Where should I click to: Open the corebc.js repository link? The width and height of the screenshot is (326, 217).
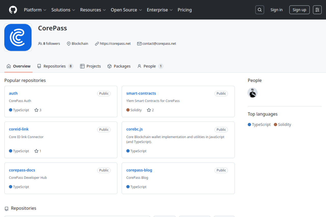pyautogui.click(x=134, y=129)
